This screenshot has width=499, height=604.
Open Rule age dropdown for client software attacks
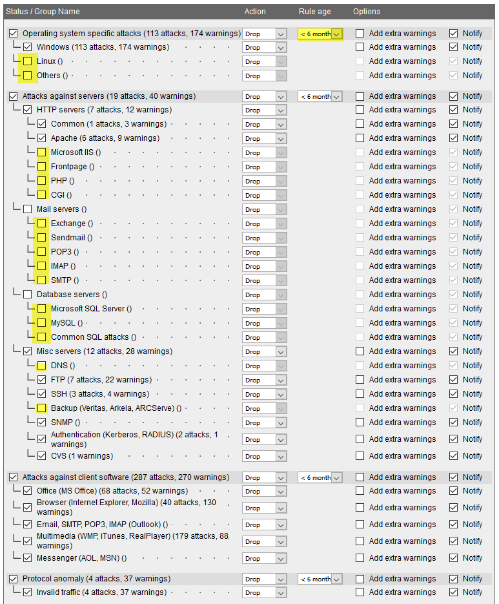(x=320, y=477)
